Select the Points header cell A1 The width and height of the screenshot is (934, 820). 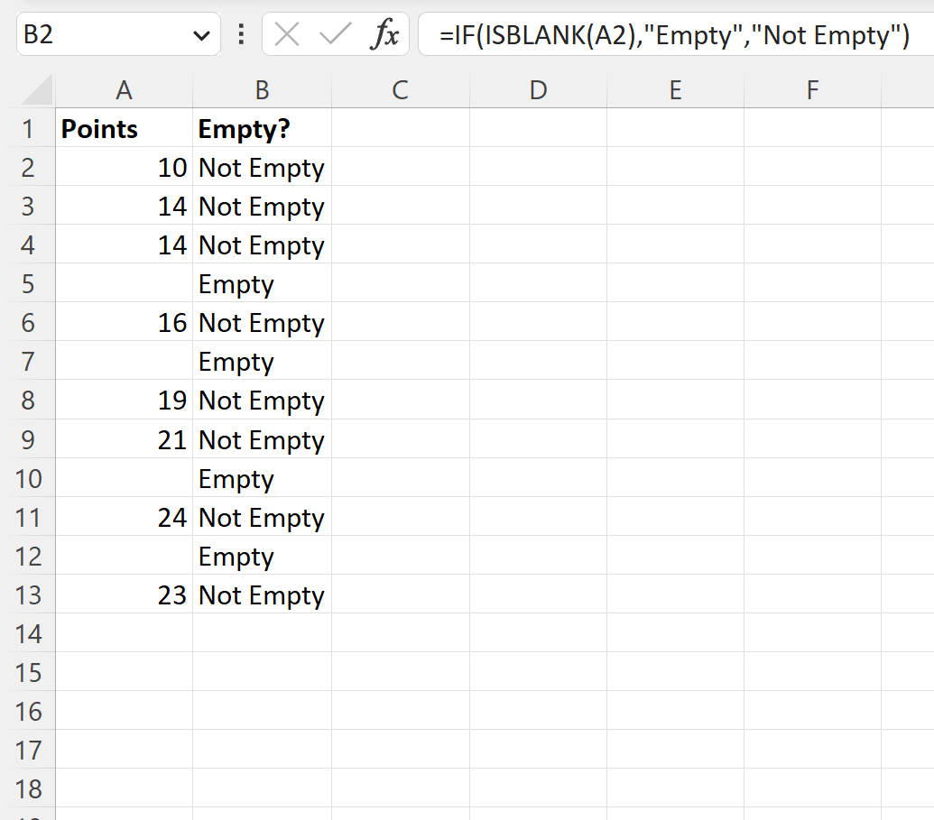pos(124,128)
